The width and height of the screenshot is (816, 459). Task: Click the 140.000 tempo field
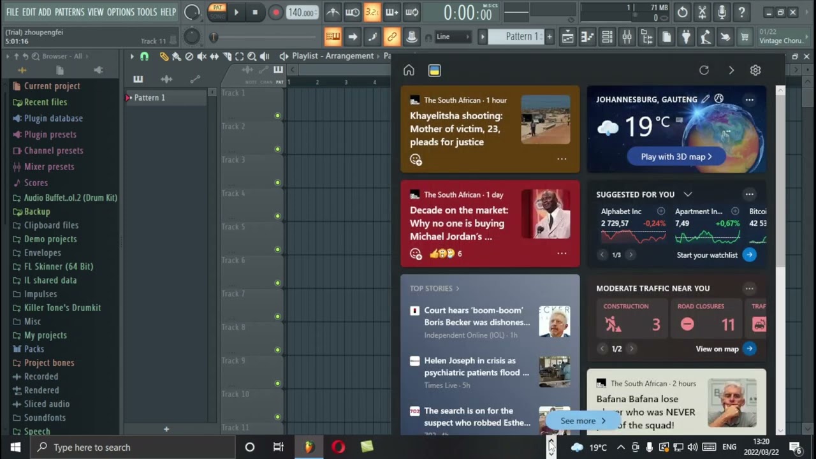[302, 12]
